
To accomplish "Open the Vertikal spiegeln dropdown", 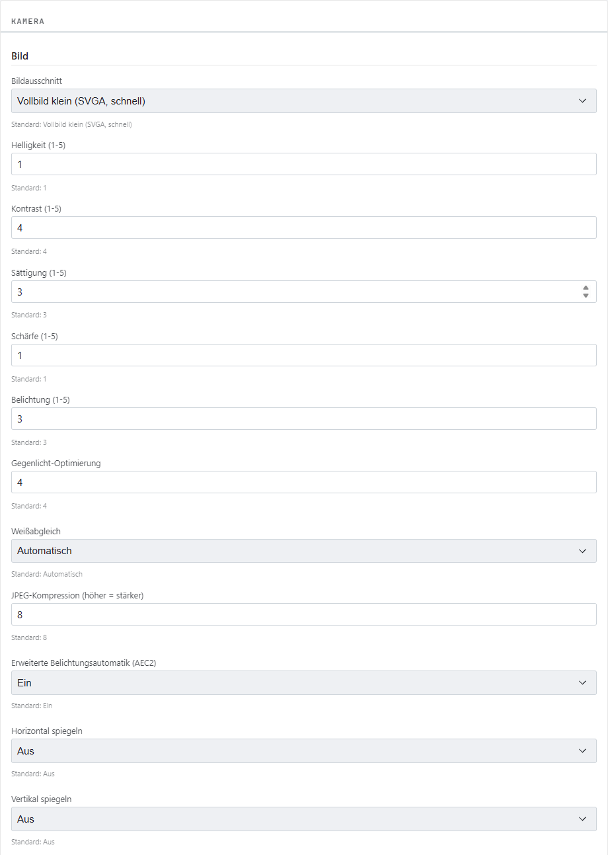I will (304, 819).
